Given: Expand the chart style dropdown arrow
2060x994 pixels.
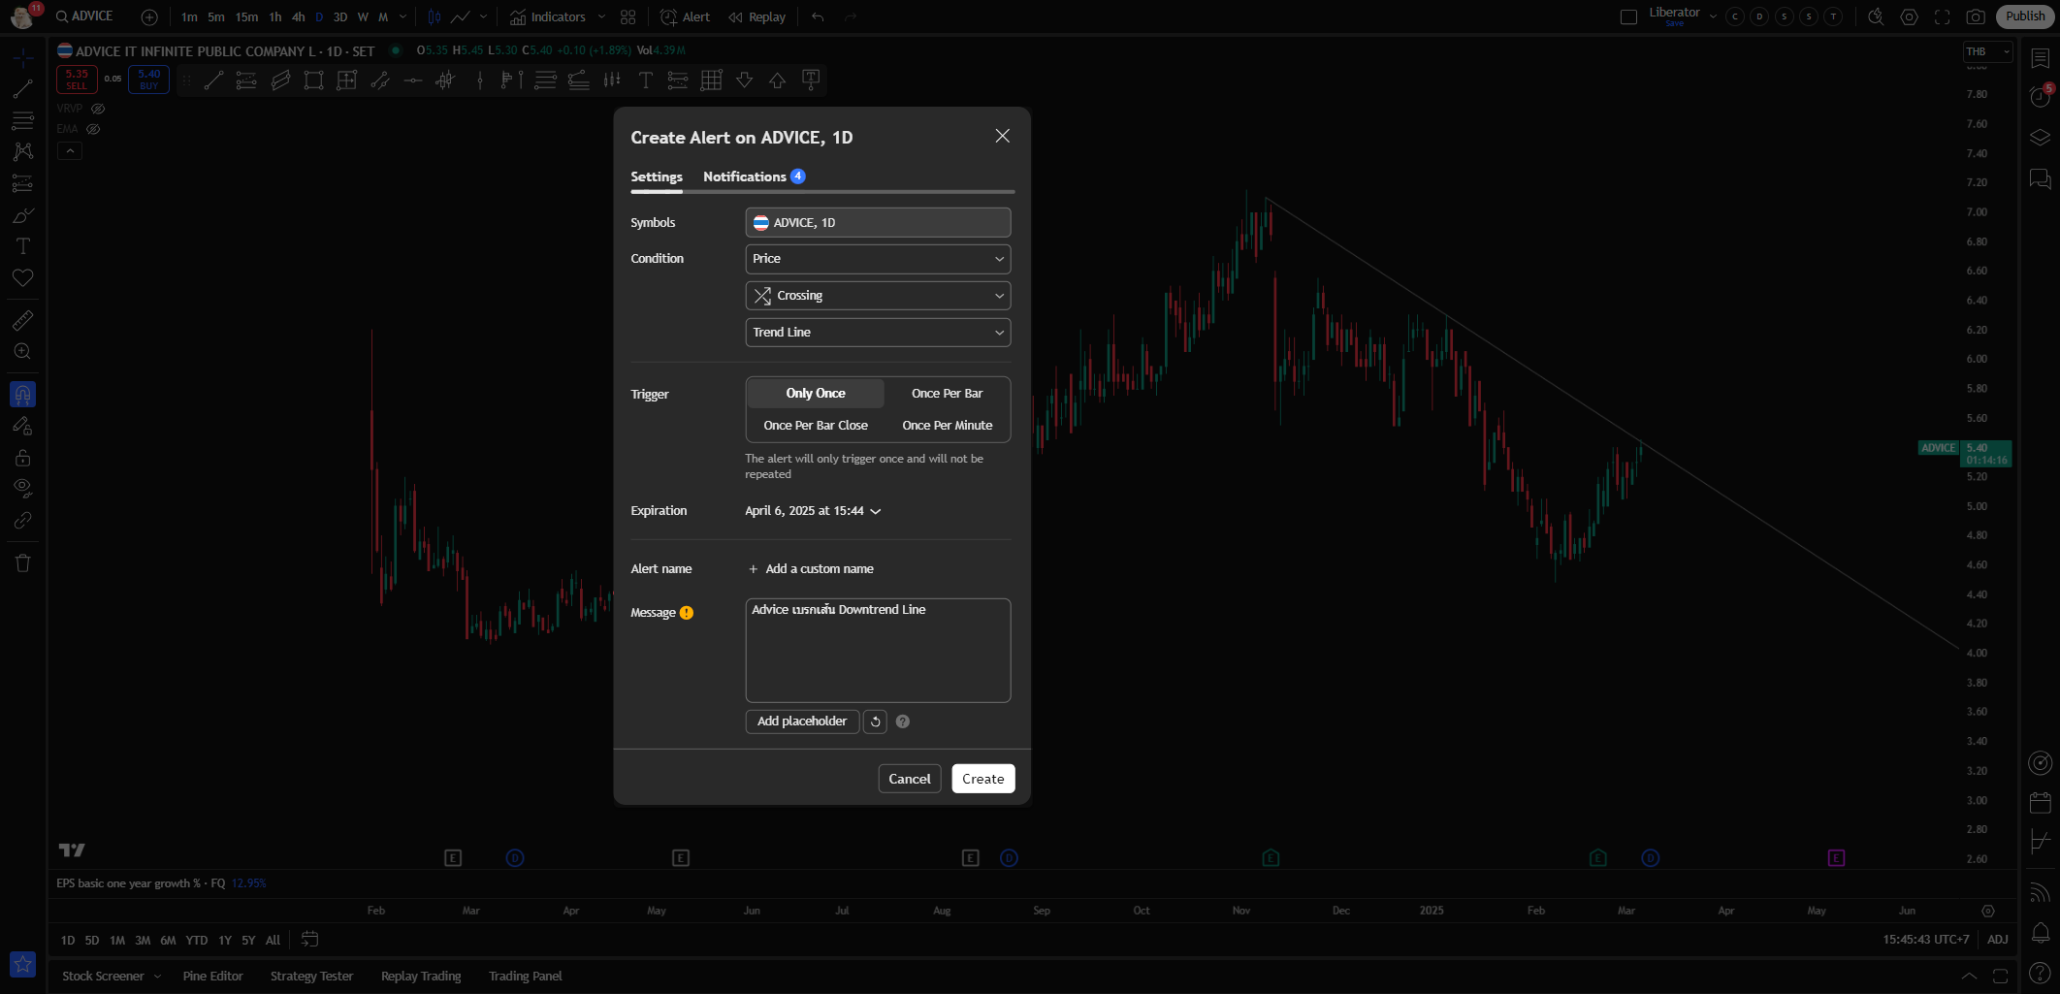Looking at the screenshot, I should (484, 16).
